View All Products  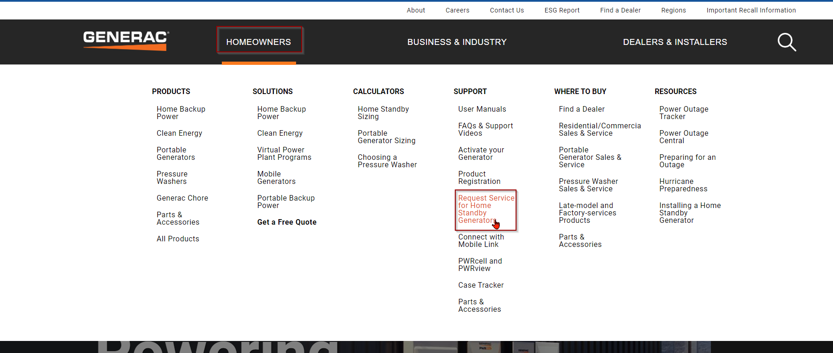(x=178, y=239)
